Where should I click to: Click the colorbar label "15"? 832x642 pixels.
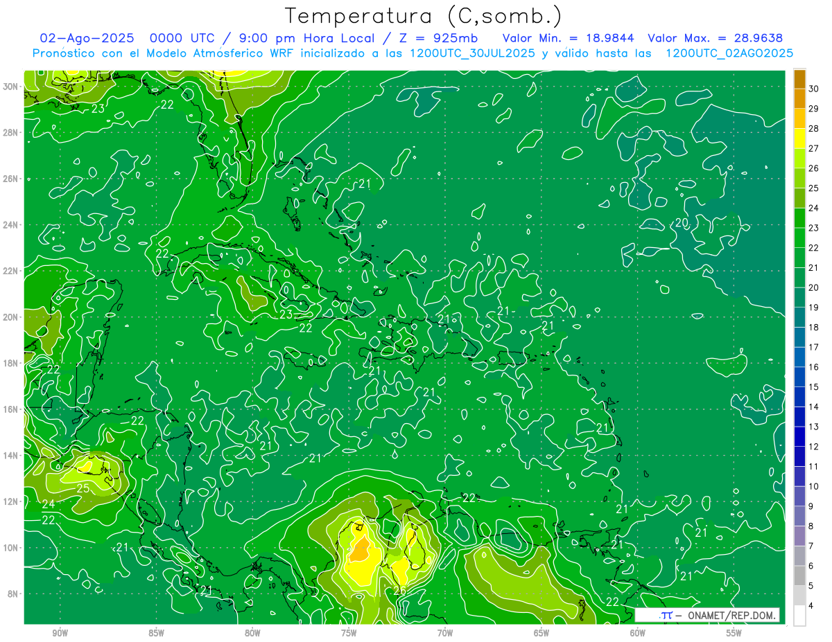click(x=813, y=387)
